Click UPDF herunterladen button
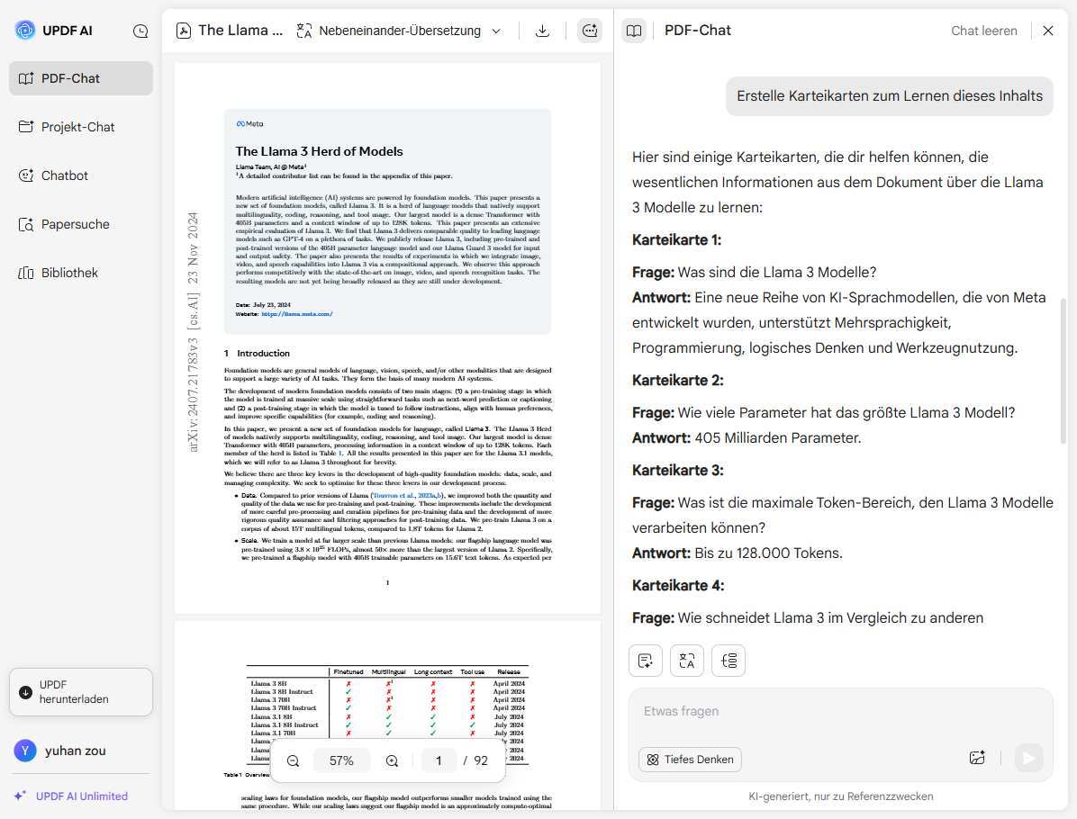 pyautogui.click(x=81, y=692)
